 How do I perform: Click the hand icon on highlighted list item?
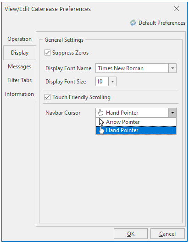tap(101, 130)
